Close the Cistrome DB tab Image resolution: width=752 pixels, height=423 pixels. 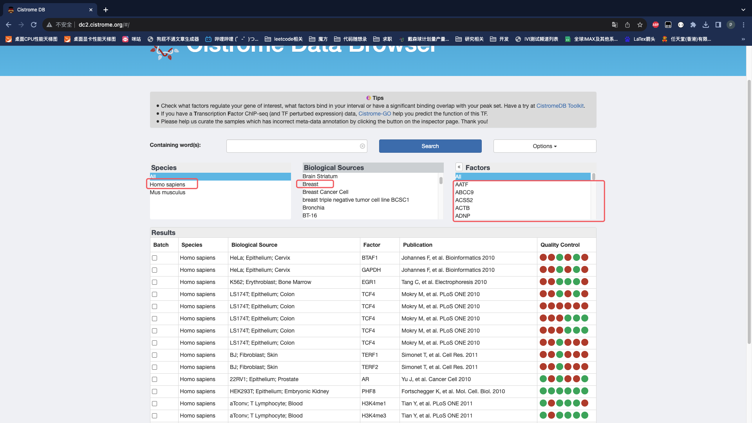91,10
